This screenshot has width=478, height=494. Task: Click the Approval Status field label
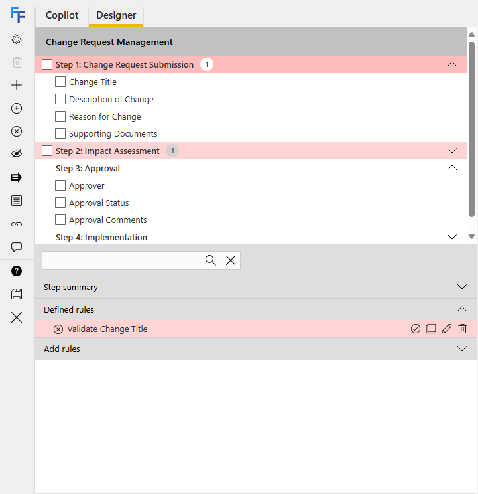[99, 203]
